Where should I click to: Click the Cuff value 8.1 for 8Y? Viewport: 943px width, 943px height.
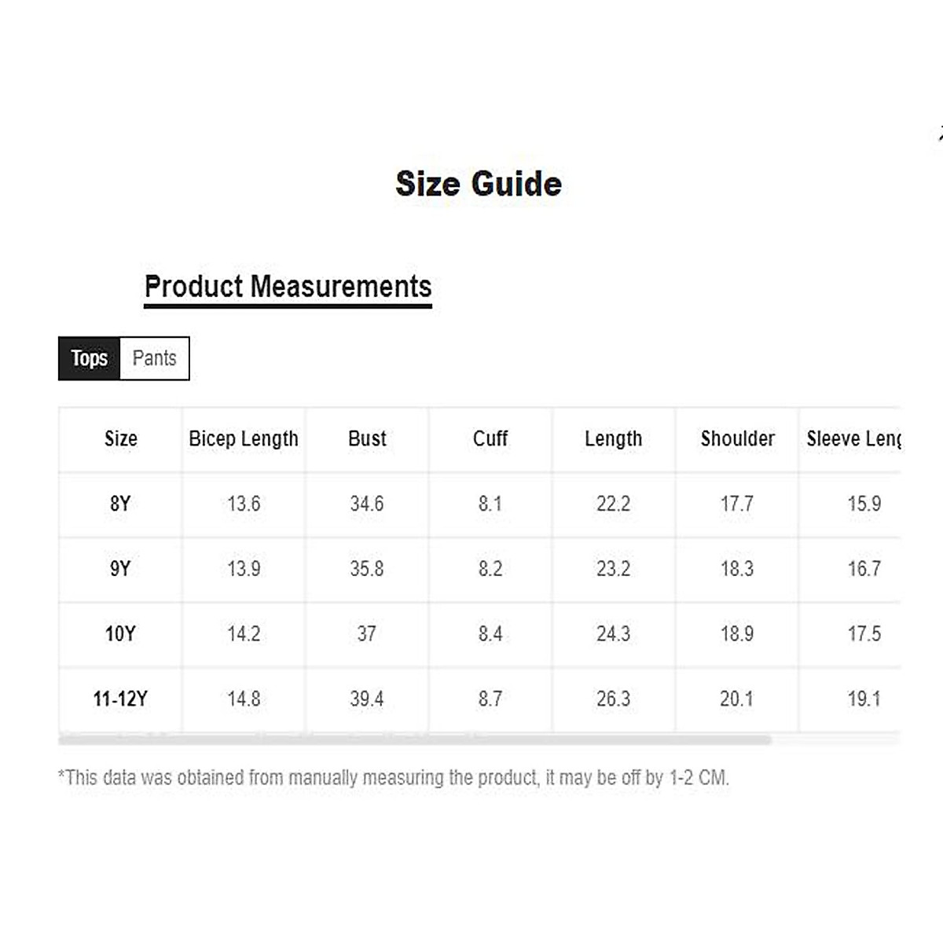coord(490,504)
